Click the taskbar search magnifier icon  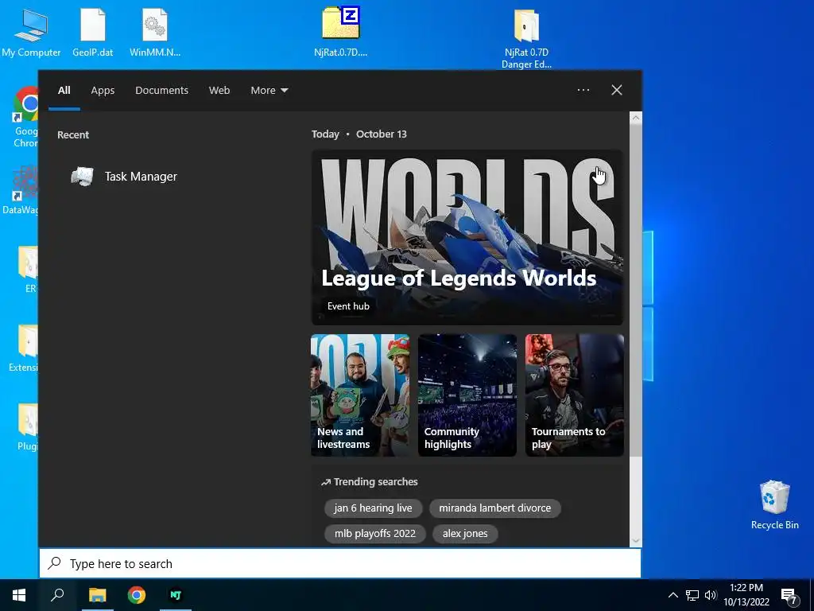[x=57, y=595]
